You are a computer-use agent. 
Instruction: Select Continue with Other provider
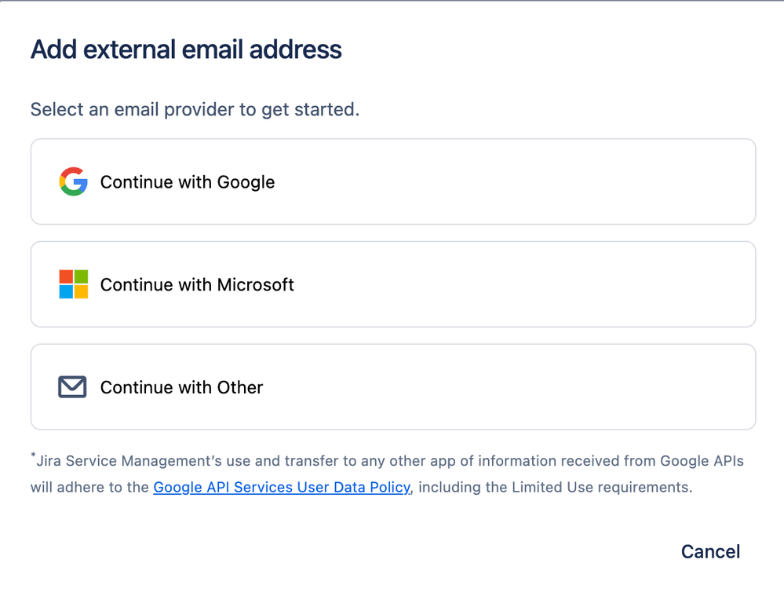click(392, 387)
